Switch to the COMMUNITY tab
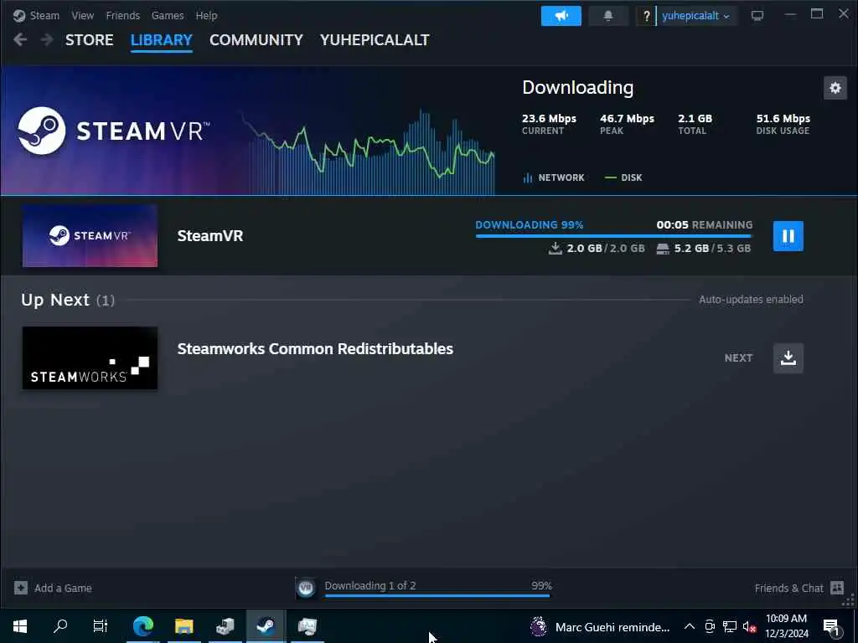This screenshot has width=858, height=643. [x=256, y=40]
